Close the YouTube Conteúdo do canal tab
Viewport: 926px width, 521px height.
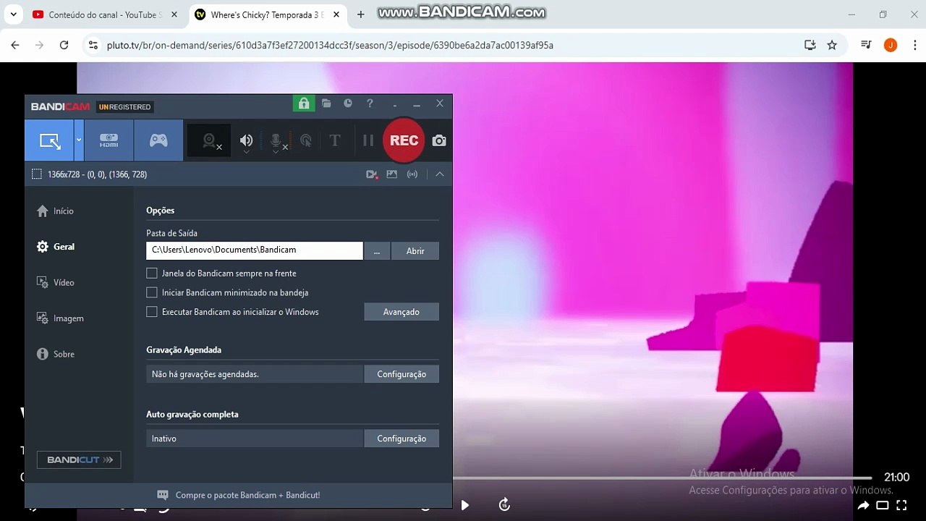tap(173, 14)
